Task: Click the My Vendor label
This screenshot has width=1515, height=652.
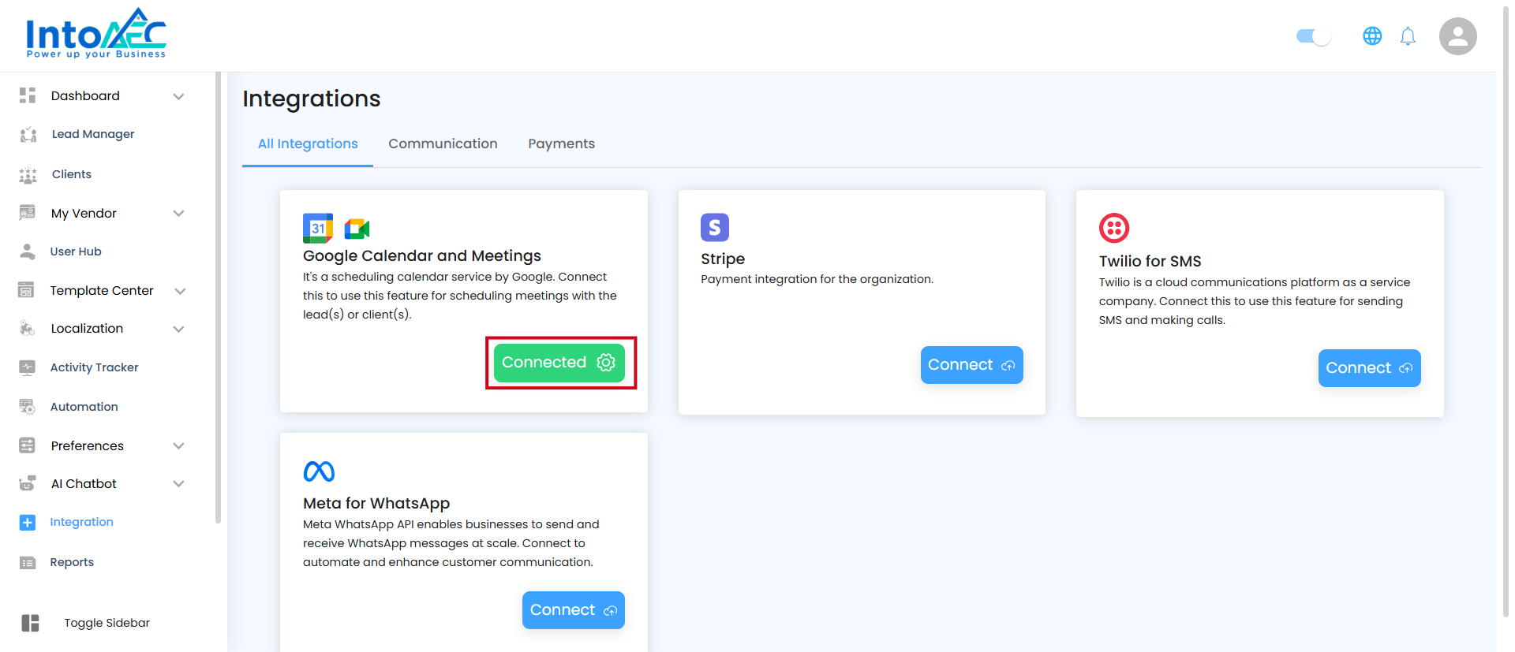Action: click(x=84, y=213)
